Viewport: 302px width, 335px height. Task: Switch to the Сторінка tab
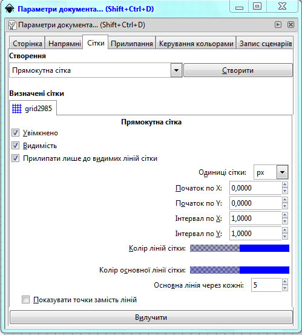(27, 44)
